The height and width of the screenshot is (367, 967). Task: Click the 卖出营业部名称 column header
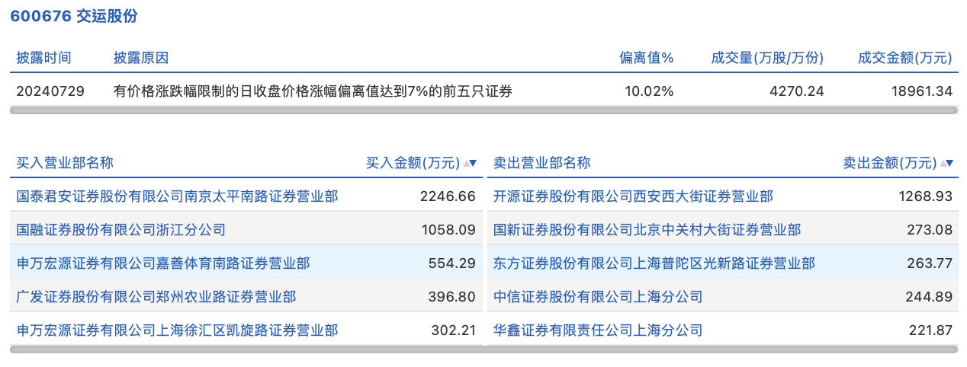(541, 163)
